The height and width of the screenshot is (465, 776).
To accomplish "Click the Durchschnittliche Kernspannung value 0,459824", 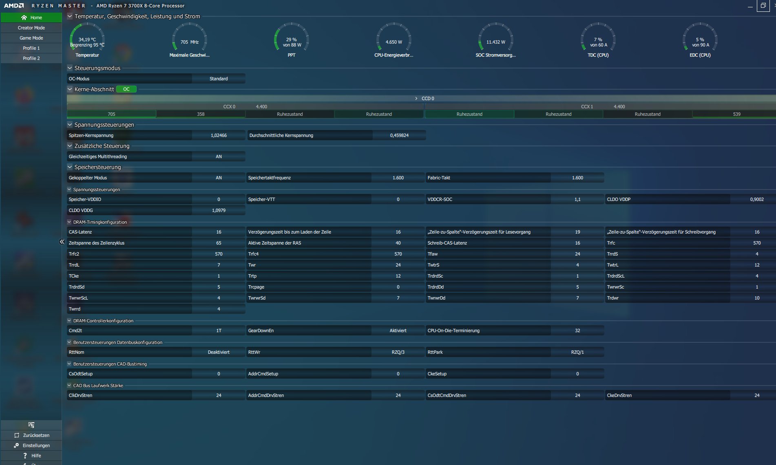I will tap(399, 135).
